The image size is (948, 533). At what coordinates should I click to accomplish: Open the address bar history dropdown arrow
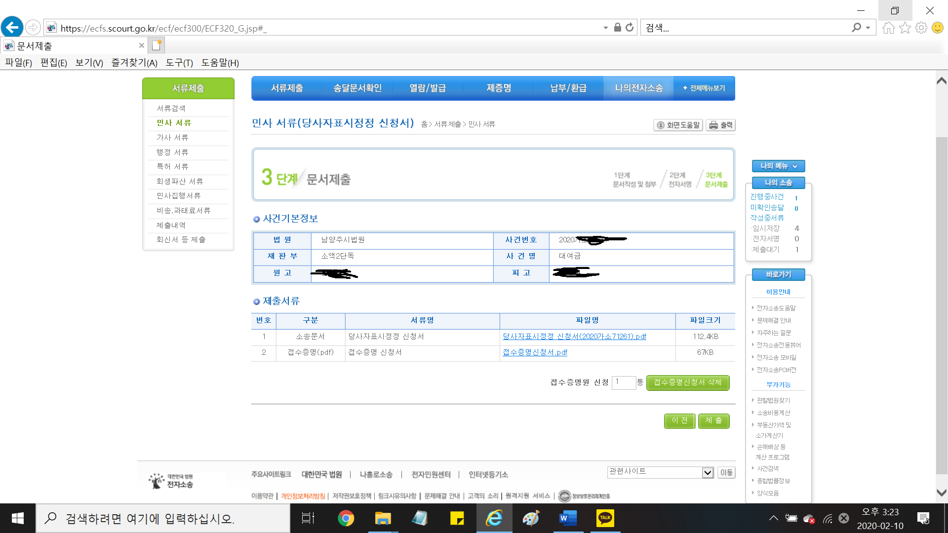point(605,28)
